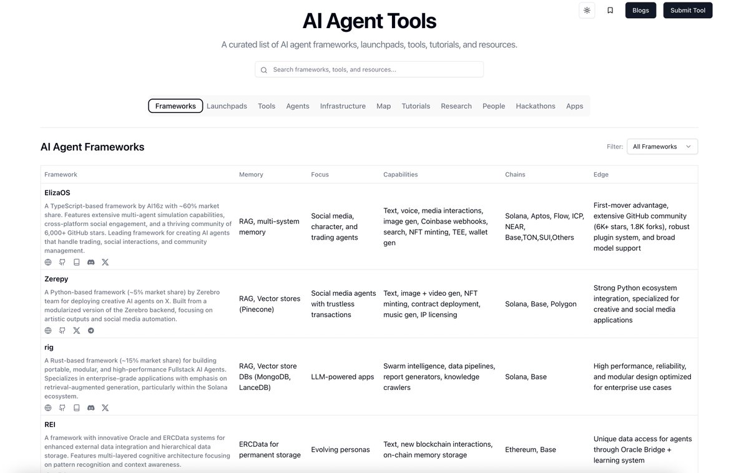
Task: Click the 'Swarm intelligence, data pipelines' capabilities cell
Action: (439, 377)
